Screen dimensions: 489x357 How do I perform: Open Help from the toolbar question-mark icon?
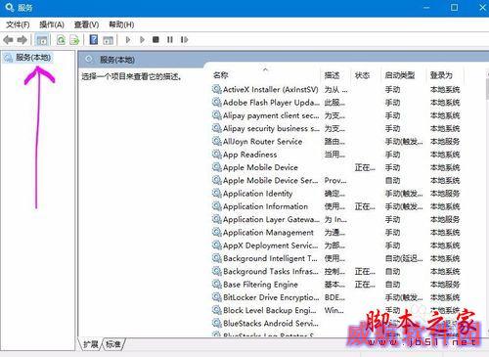pyautogui.click(x=94, y=40)
